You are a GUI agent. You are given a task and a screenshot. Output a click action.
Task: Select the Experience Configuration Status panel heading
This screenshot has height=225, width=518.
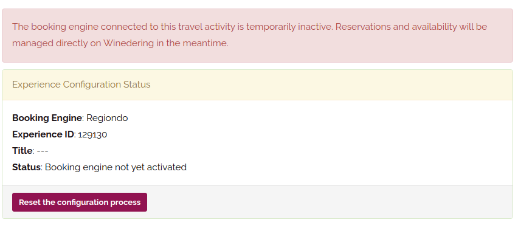click(81, 85)
